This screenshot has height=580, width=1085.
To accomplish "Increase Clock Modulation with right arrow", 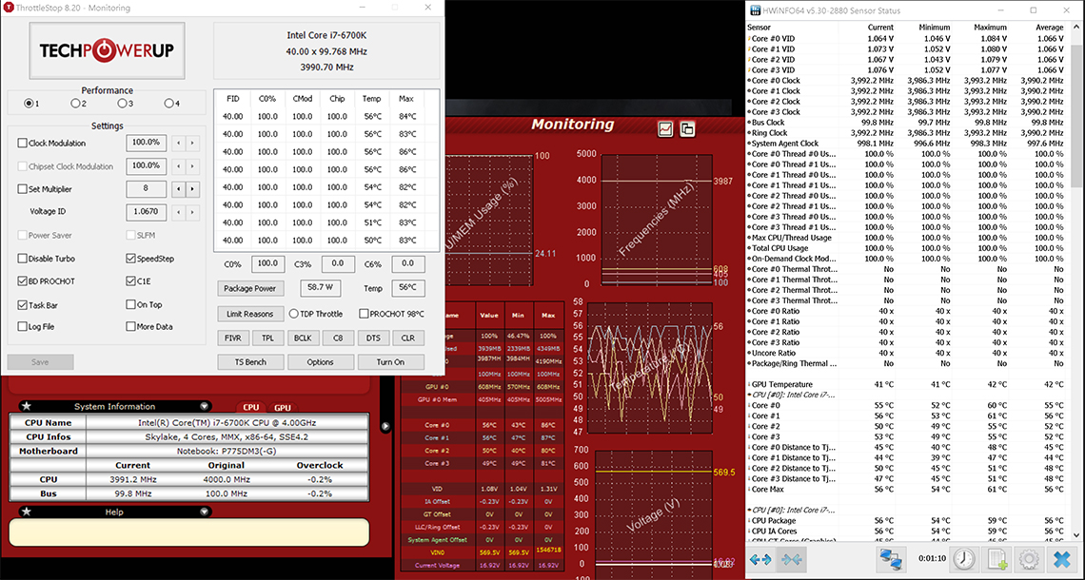I will (x=192, y=144).
